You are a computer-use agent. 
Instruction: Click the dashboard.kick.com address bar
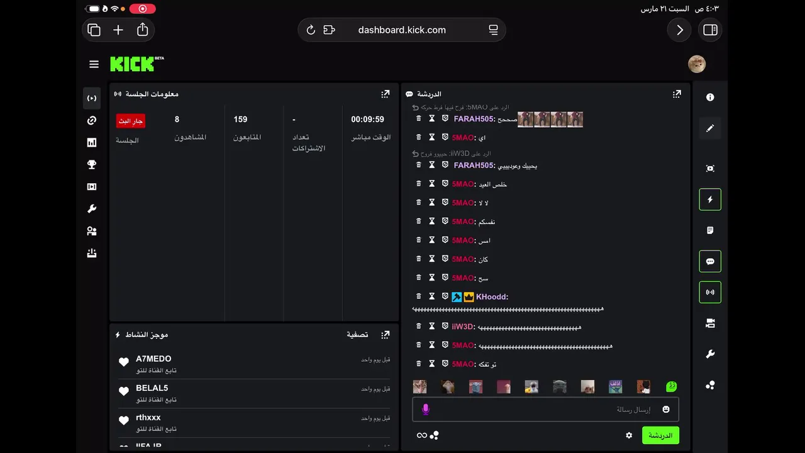coord(402,30)
